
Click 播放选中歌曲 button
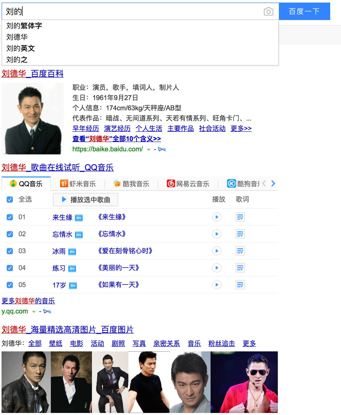pyautogui.click(x=86, y=200)
